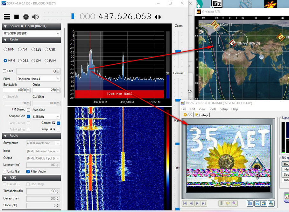Screen dimensions: 289x212
Task: Click the save-as double floppy icon
Action: pos(264,203)
